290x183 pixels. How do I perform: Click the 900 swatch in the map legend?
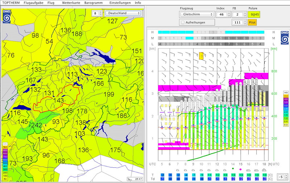[x=5, y=150]
